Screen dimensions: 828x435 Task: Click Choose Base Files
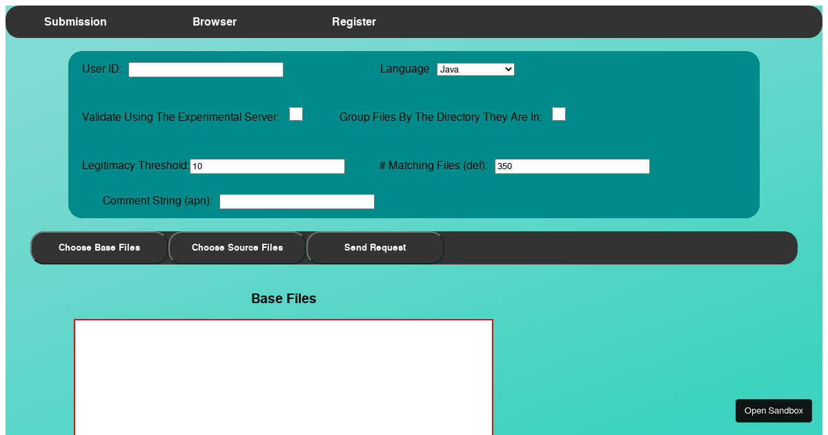[99, 247]
